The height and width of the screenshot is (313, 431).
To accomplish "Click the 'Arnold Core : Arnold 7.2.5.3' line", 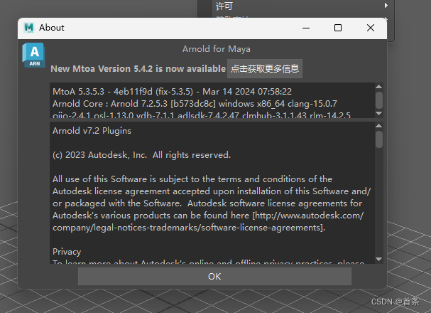I will pos(195,104).
